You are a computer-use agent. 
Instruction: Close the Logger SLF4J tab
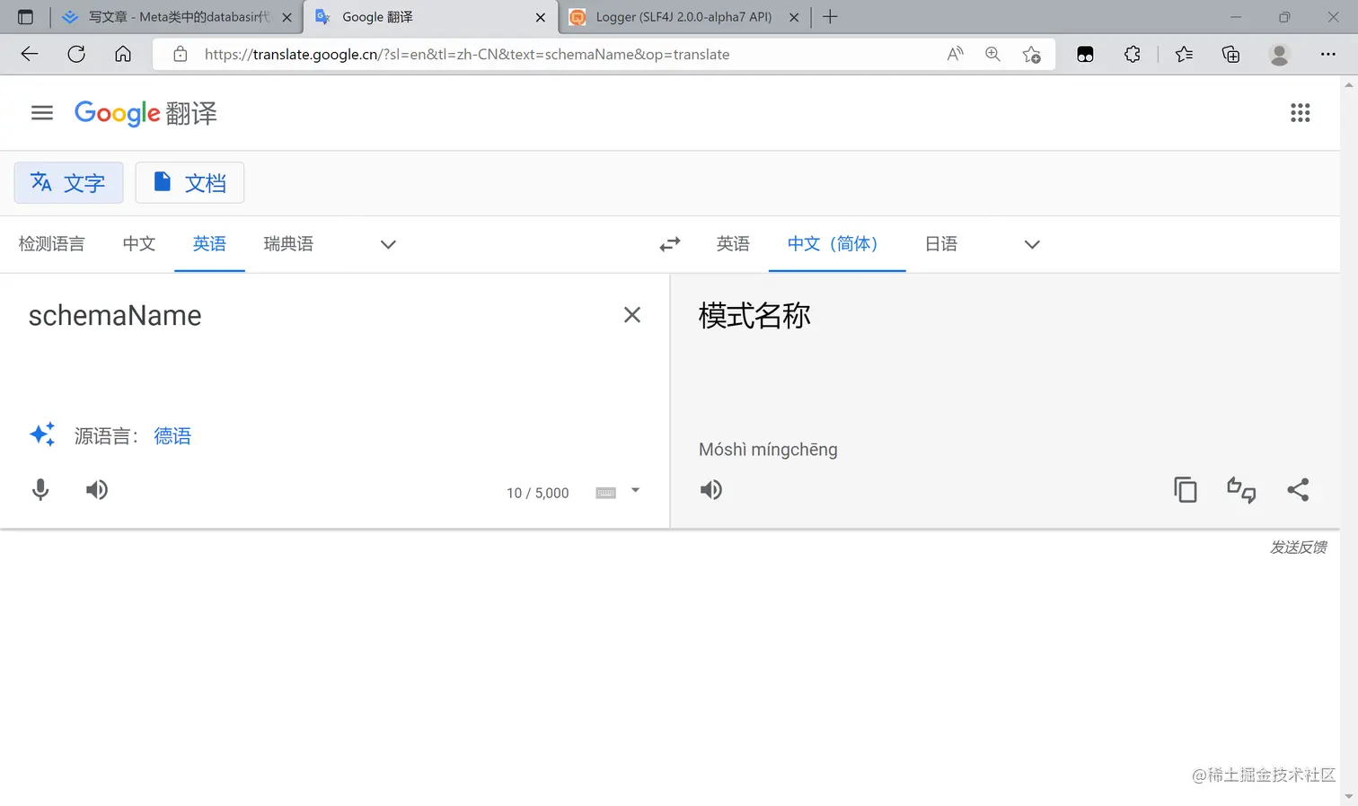[794, 17]
